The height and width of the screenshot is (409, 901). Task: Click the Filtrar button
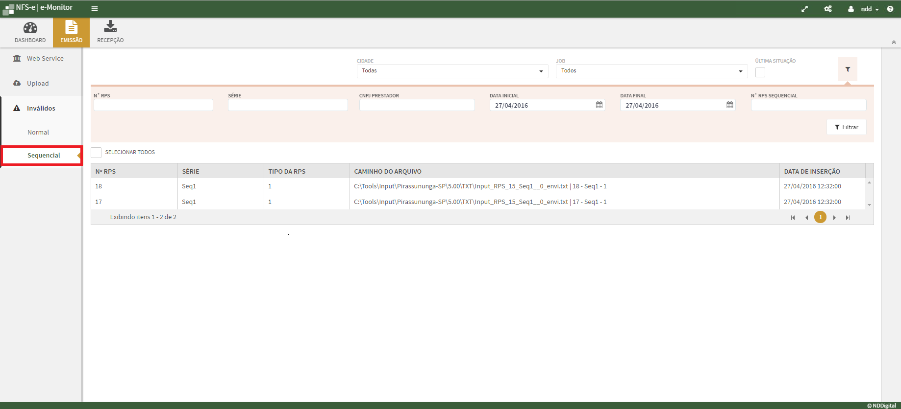pos(846,127)
